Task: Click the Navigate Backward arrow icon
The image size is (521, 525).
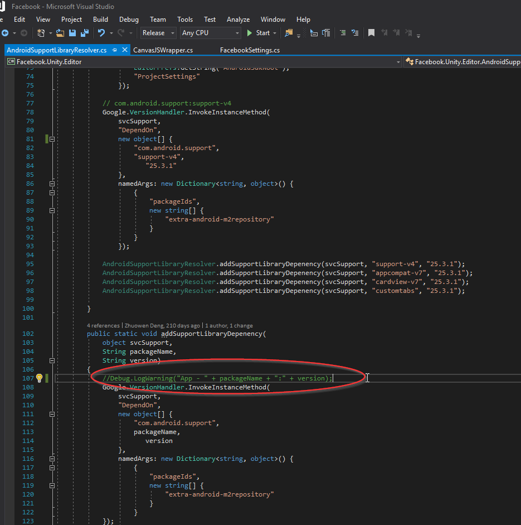Action: click(5, 33)
